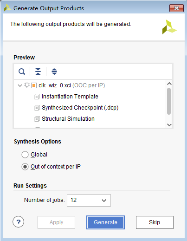Close the Generate Output Products dialog
This screenshot has width=187, height=241.
[x=176, y=8]
